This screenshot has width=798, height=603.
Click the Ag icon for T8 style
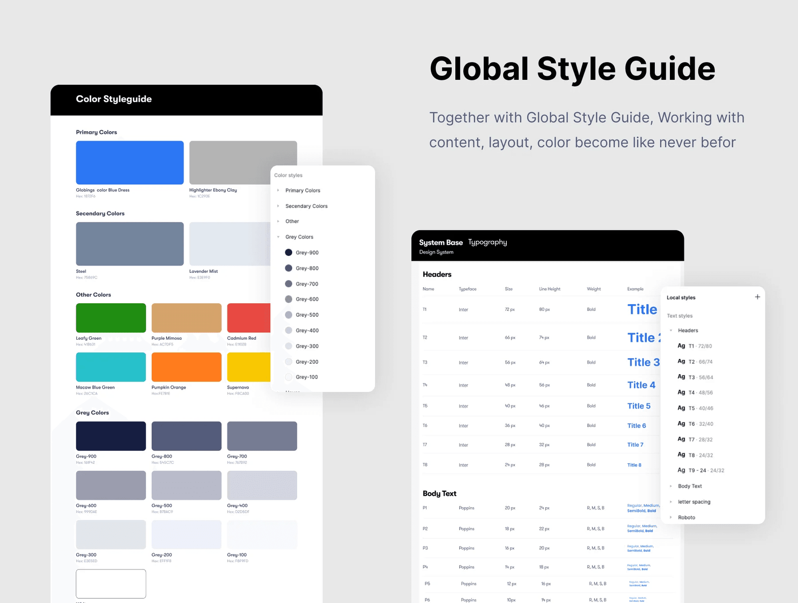pyautogui.click(x=681, y=455)
